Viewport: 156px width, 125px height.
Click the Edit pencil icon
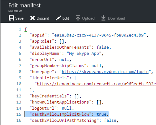point(58,18)
